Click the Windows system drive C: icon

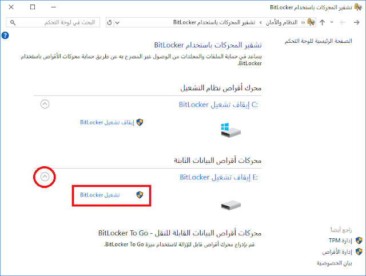(230, 130)
